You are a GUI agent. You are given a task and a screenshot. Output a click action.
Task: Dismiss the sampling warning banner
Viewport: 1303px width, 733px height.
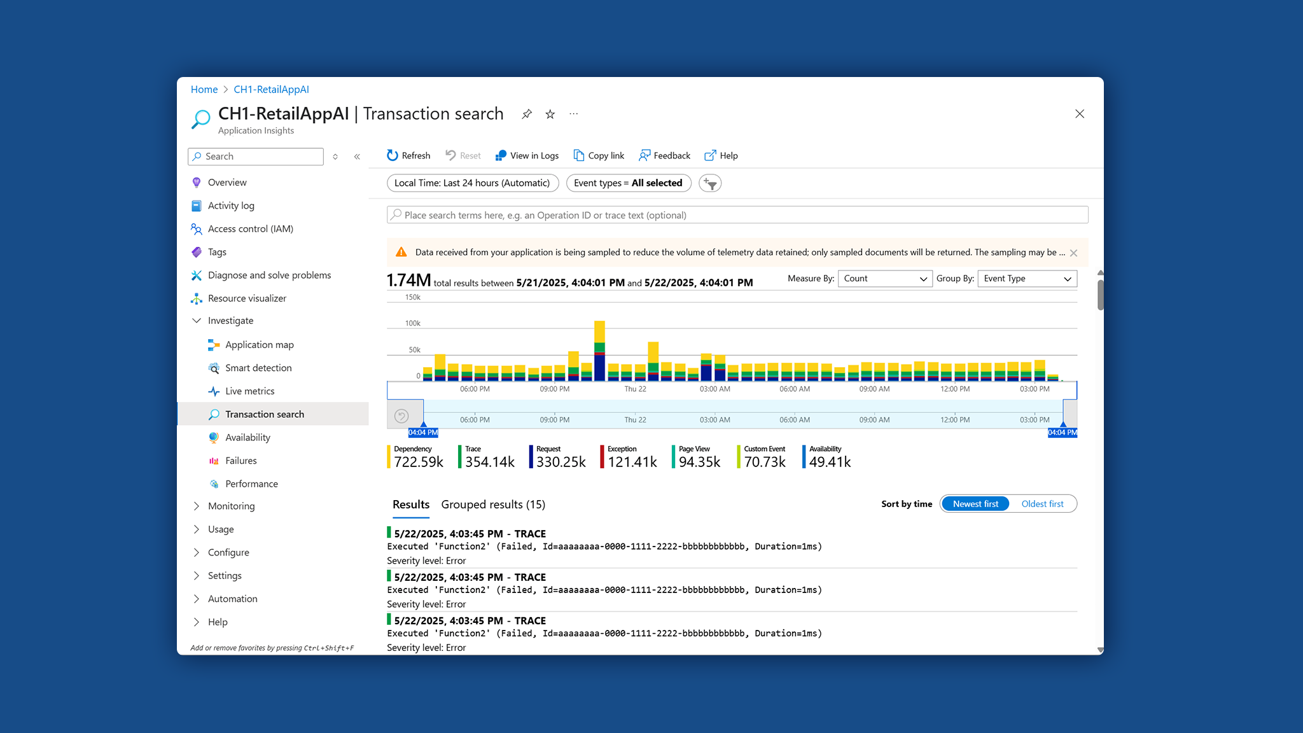[x=1073, y=253]
